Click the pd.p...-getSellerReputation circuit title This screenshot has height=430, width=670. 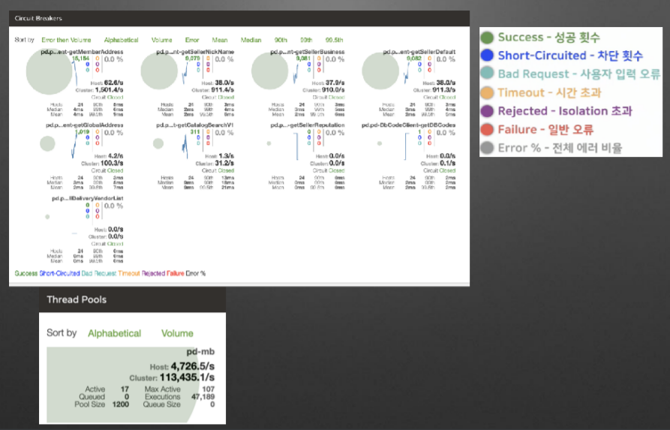click(307, 125)
